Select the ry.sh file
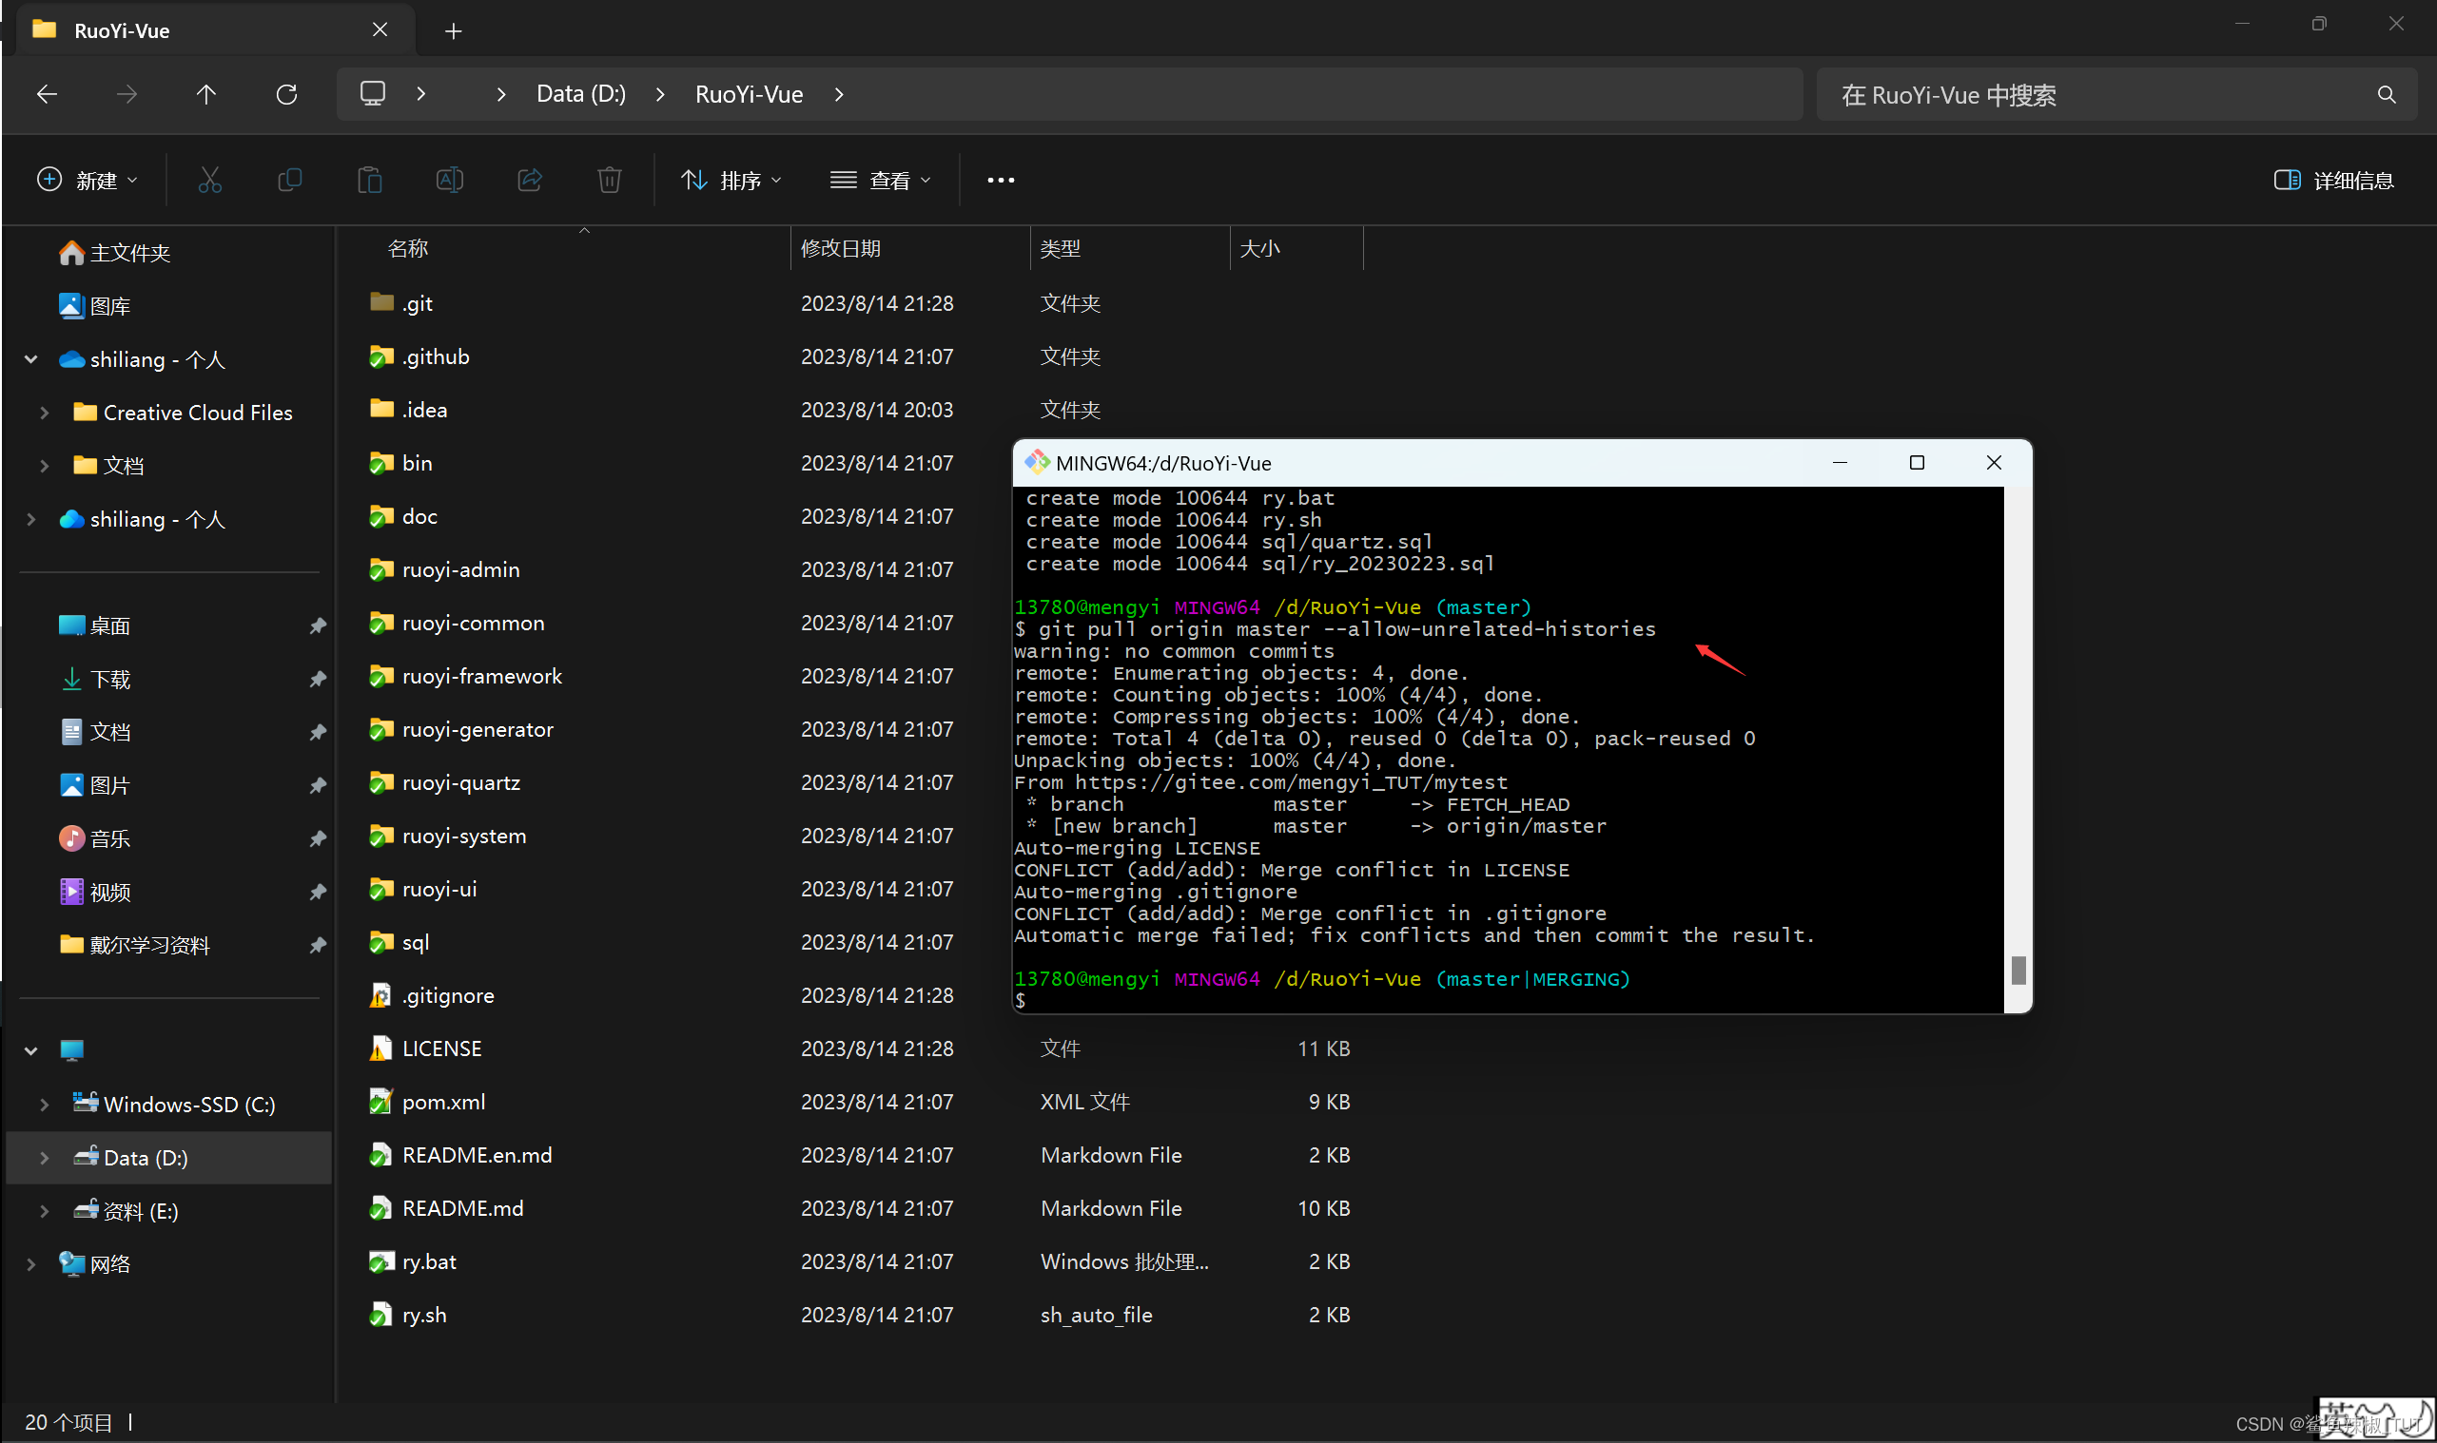Image resolution: width=2437 pixels, height=1443 pixels. (x=424, y=1315)
